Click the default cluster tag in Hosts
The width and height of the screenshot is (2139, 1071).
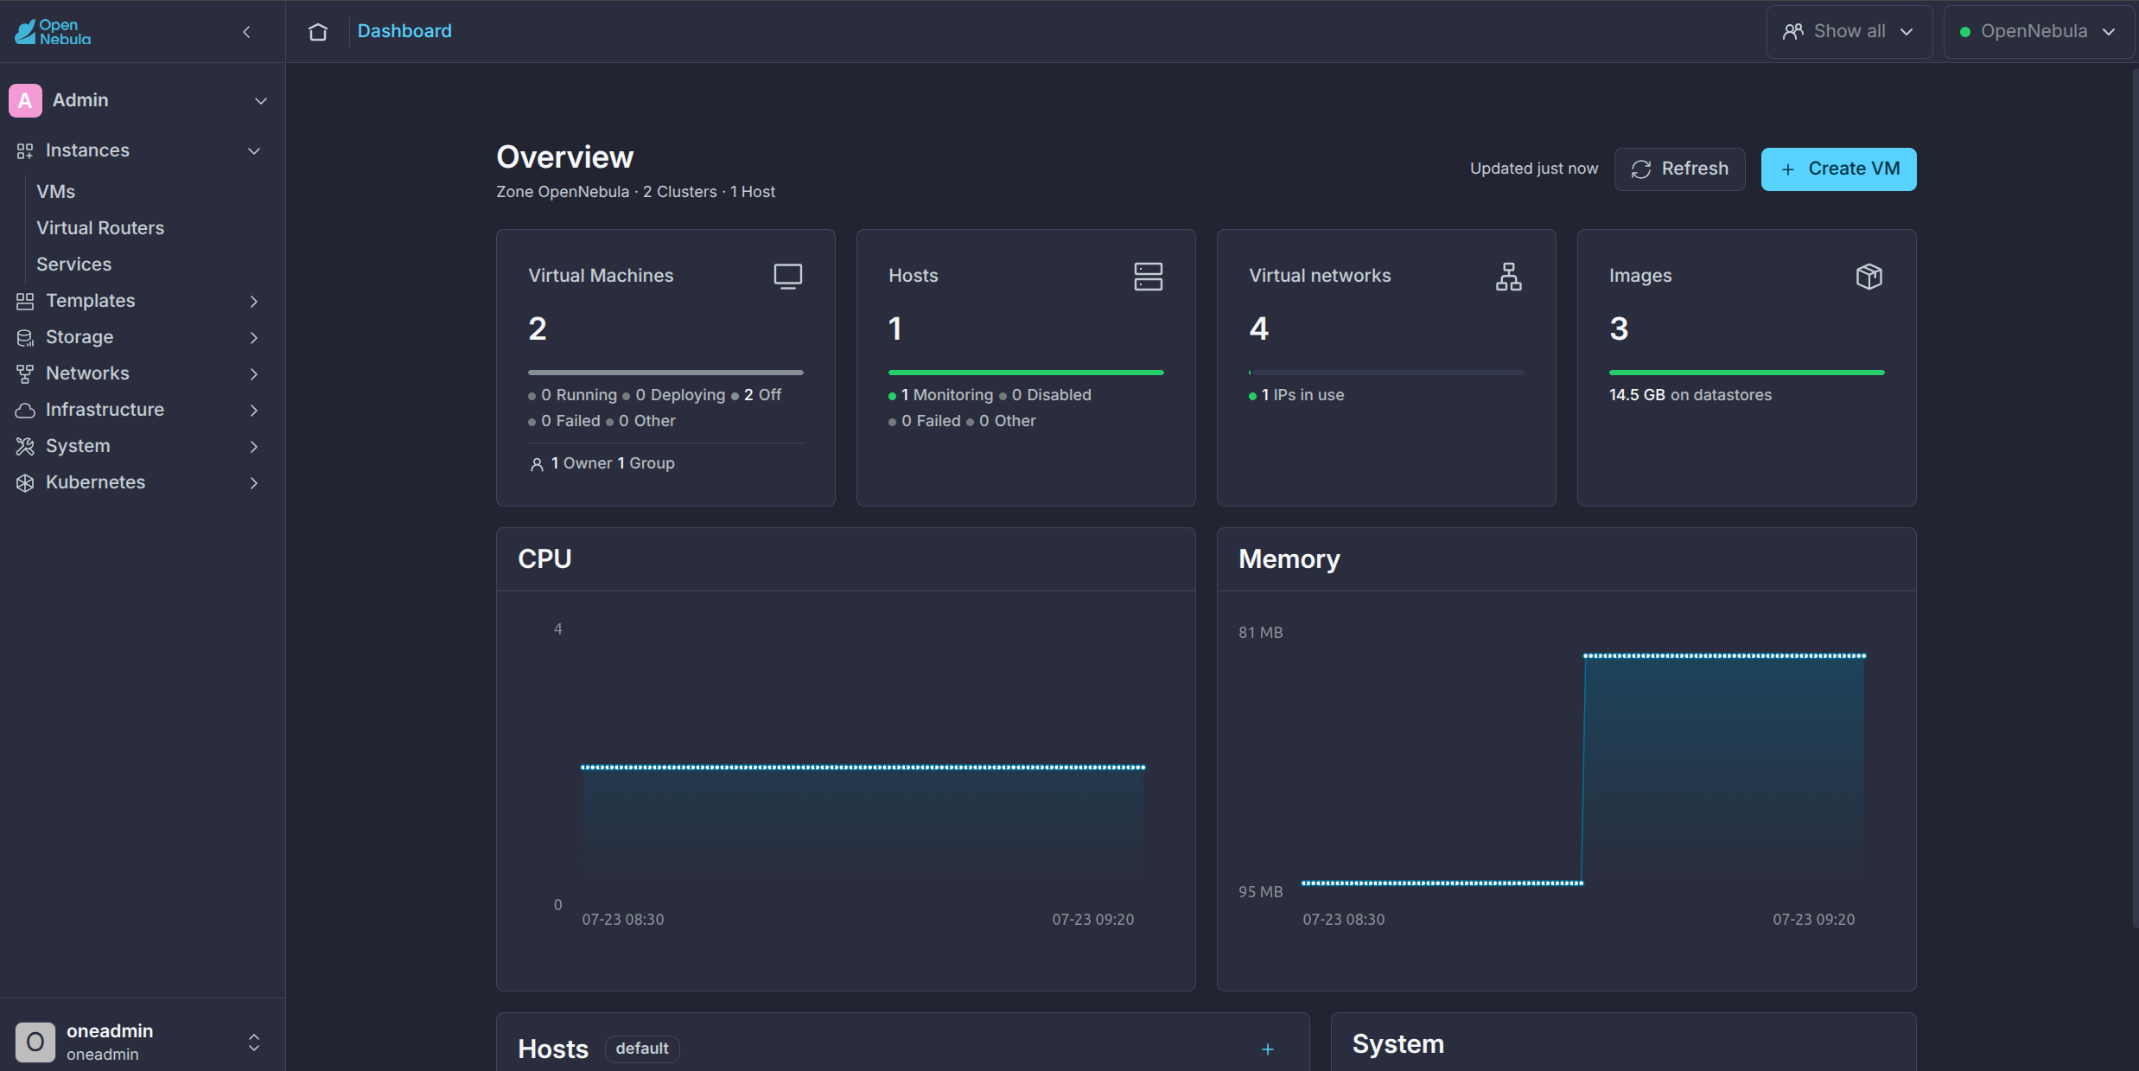[642, 1049]
